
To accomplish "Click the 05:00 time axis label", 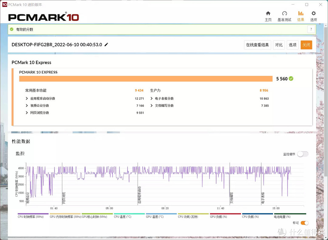I will point(109,208).
